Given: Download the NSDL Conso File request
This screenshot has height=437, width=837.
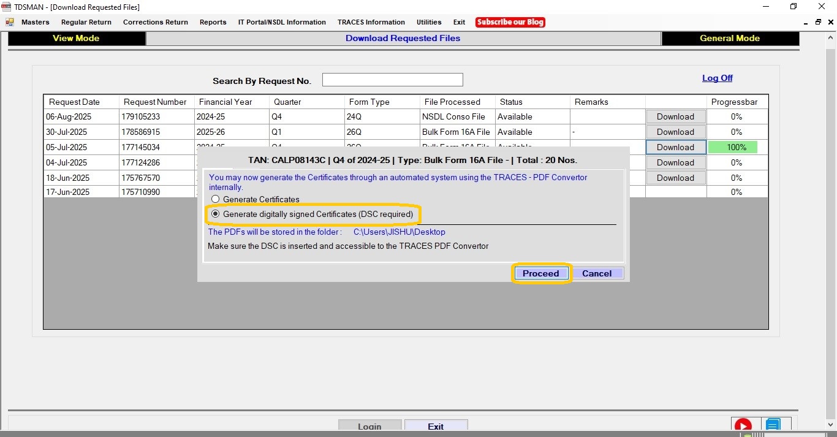Looking at the screenshot, I should pyautogui.click(x=675, y=116).
